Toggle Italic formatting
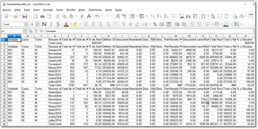Viewport: 258px width, 129px height. (x=51, y=24)
